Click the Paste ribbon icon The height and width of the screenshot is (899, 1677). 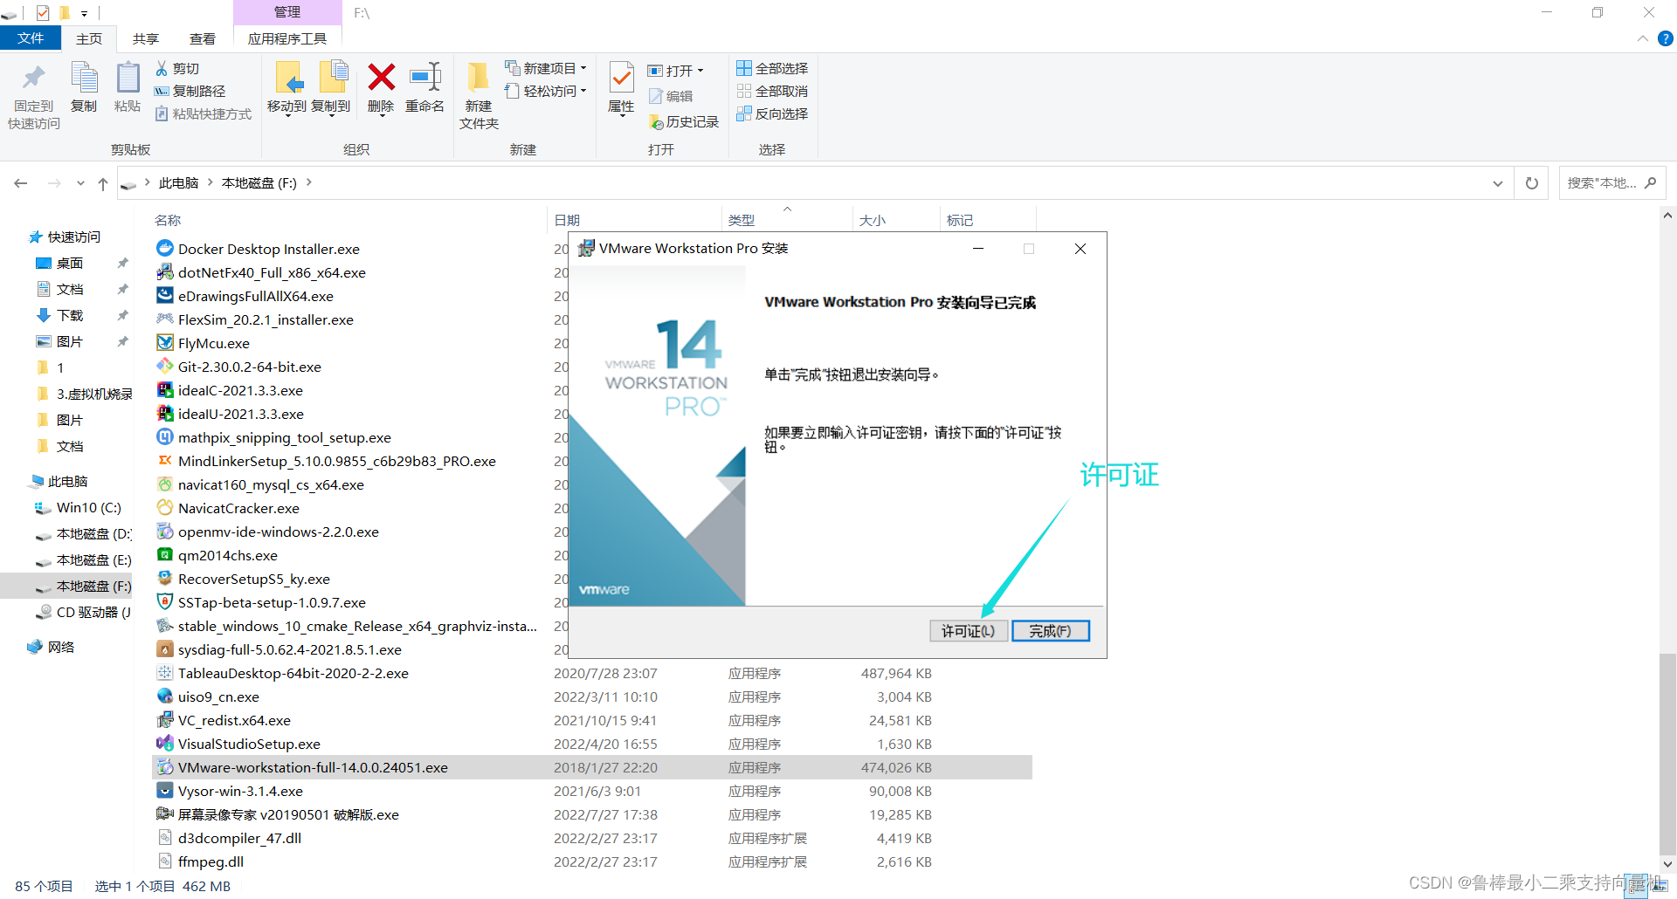[x=128, y=78]
